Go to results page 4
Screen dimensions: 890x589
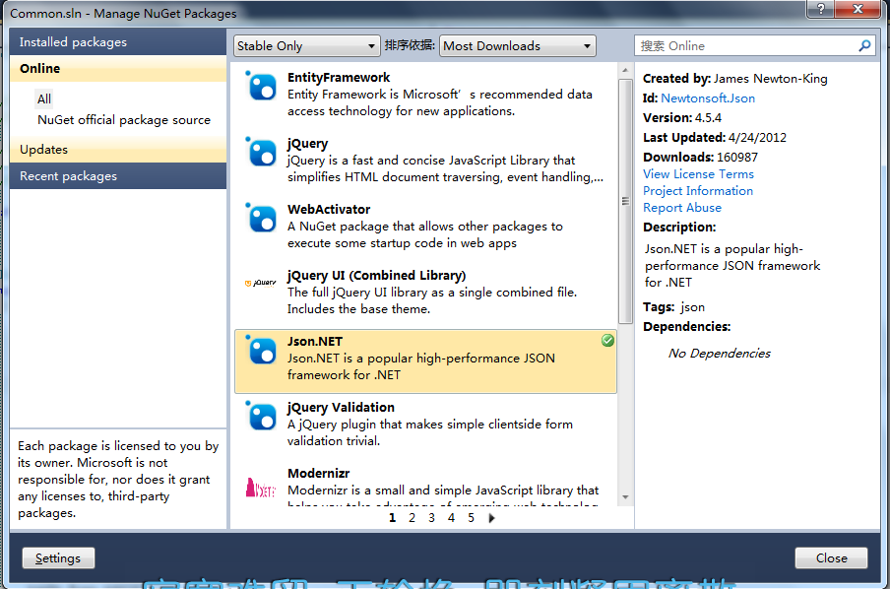coord(451,518)
